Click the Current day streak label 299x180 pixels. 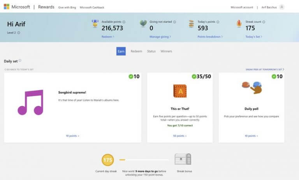click(106, 171)
